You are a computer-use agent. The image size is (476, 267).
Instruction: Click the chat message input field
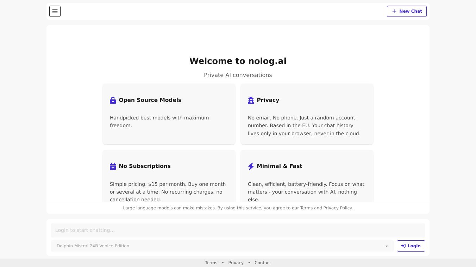click(x=238, y=230)
